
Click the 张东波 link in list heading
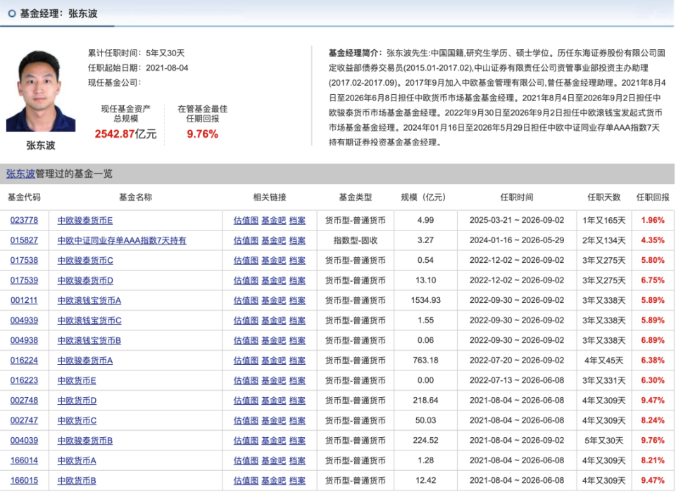(x=20, y=174)
